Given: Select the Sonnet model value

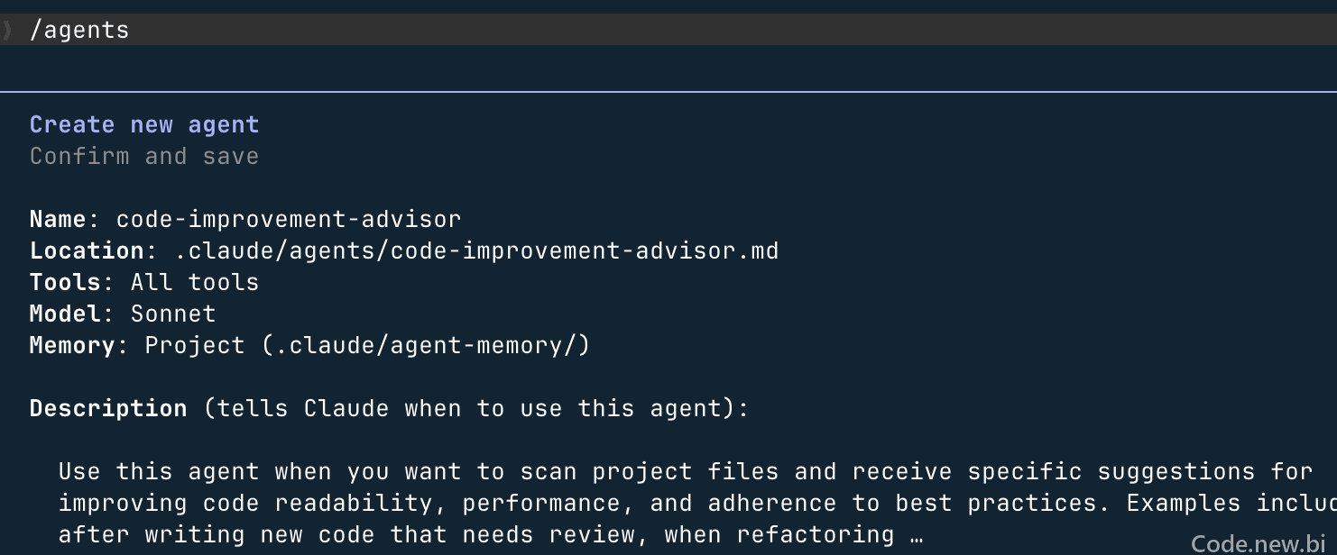Looking at the screenshot, I should click(173, 314).
